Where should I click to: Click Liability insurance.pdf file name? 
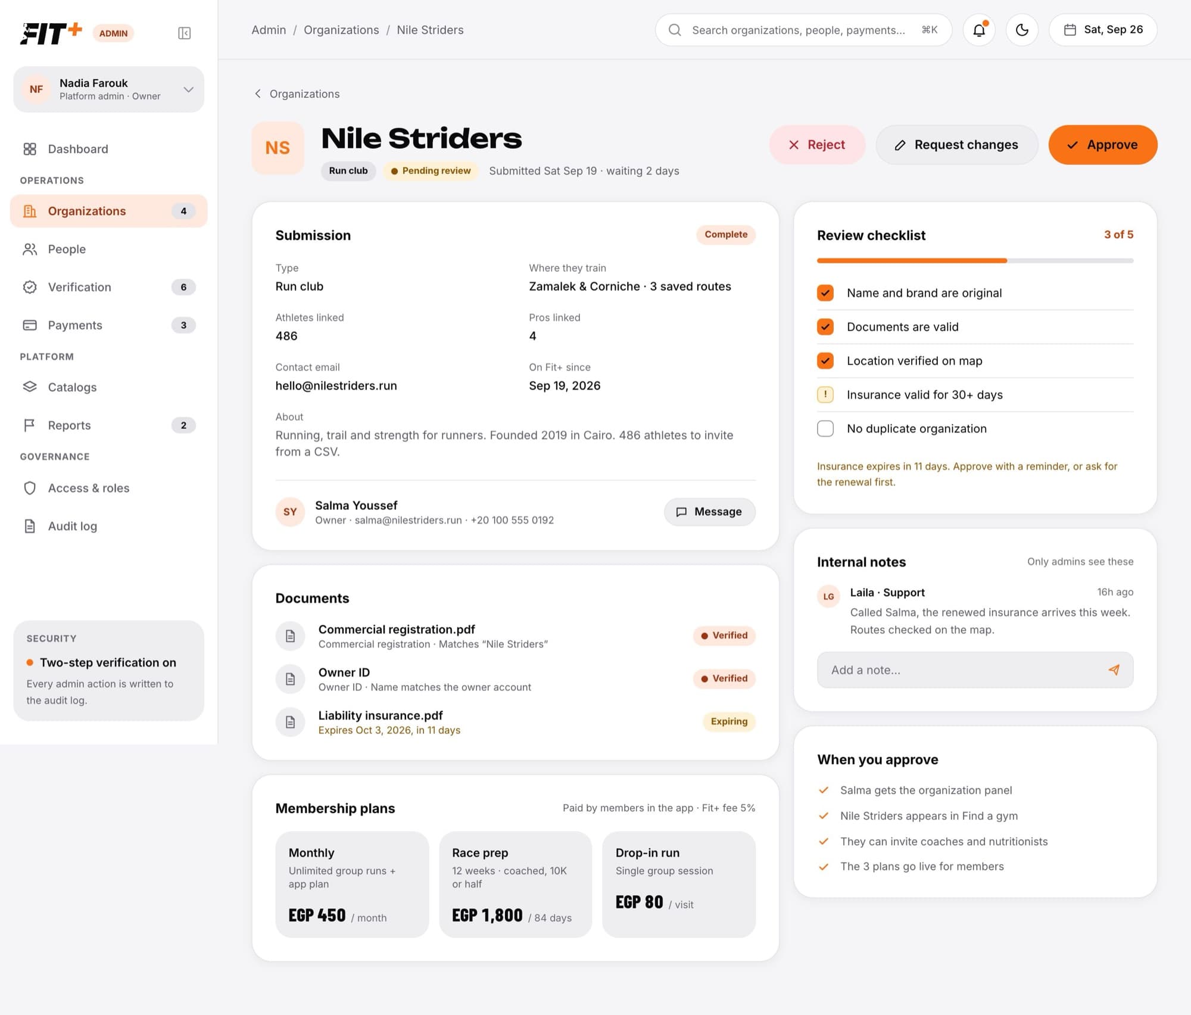point(381,715)
